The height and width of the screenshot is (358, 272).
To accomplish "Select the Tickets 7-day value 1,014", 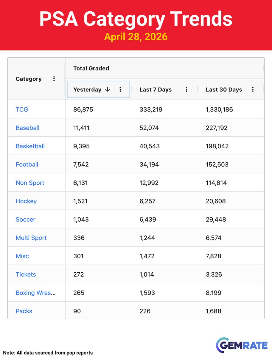I will 147,274.
